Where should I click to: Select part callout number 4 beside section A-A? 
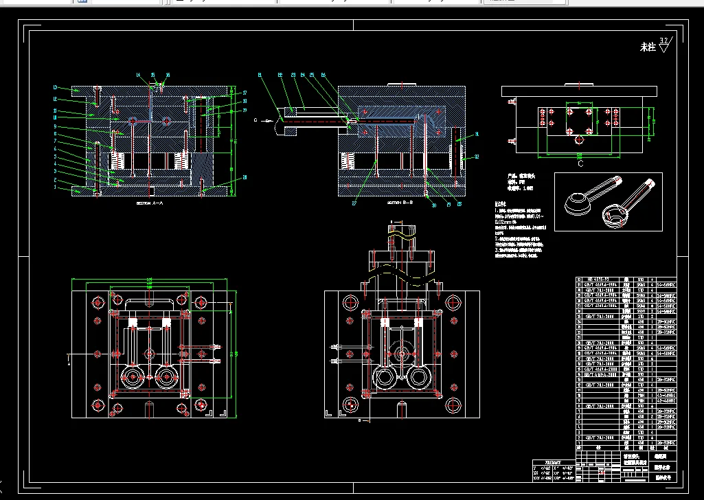[55, 164]
